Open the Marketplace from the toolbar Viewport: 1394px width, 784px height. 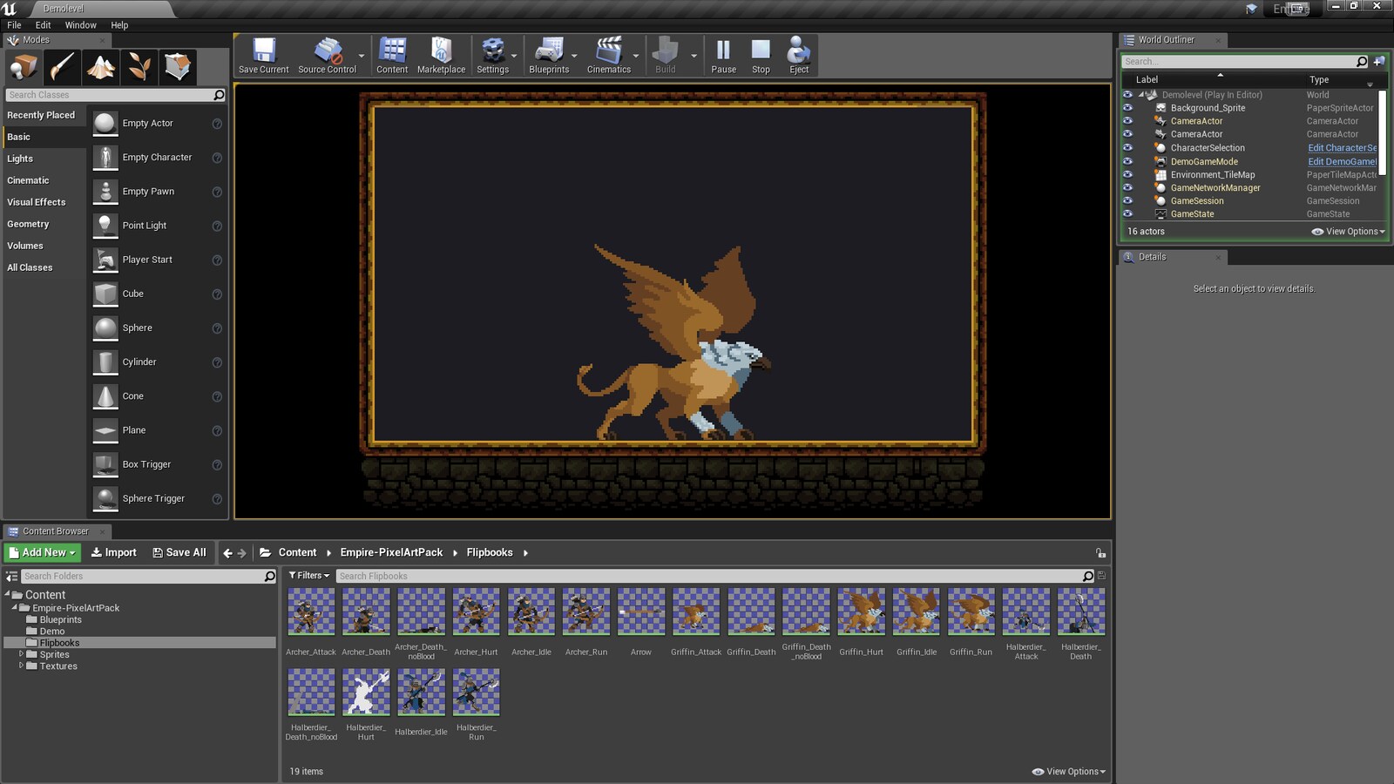[x=441, y=54]
